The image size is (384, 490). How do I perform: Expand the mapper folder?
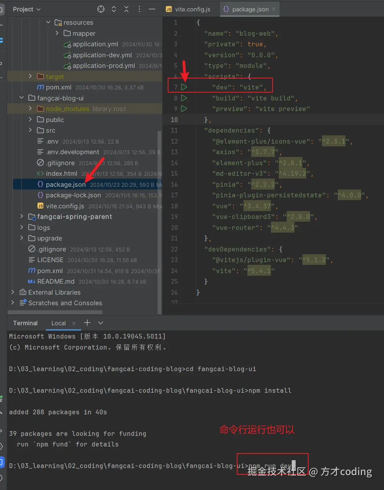pyautogui.click(x=57, y=33)
